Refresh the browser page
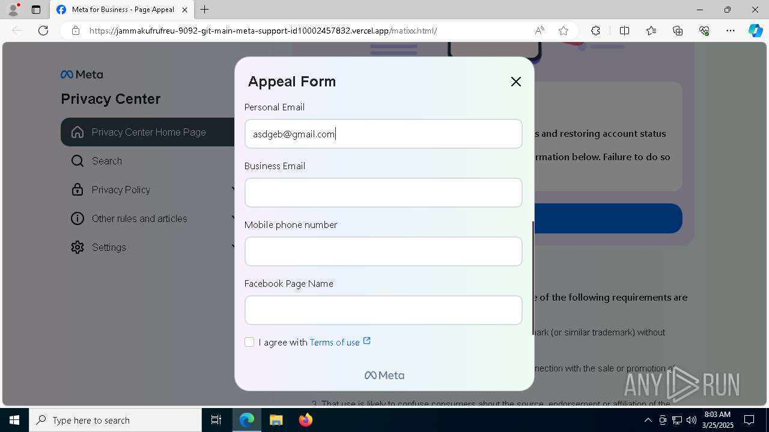The image size is (769, 432). 43,31
